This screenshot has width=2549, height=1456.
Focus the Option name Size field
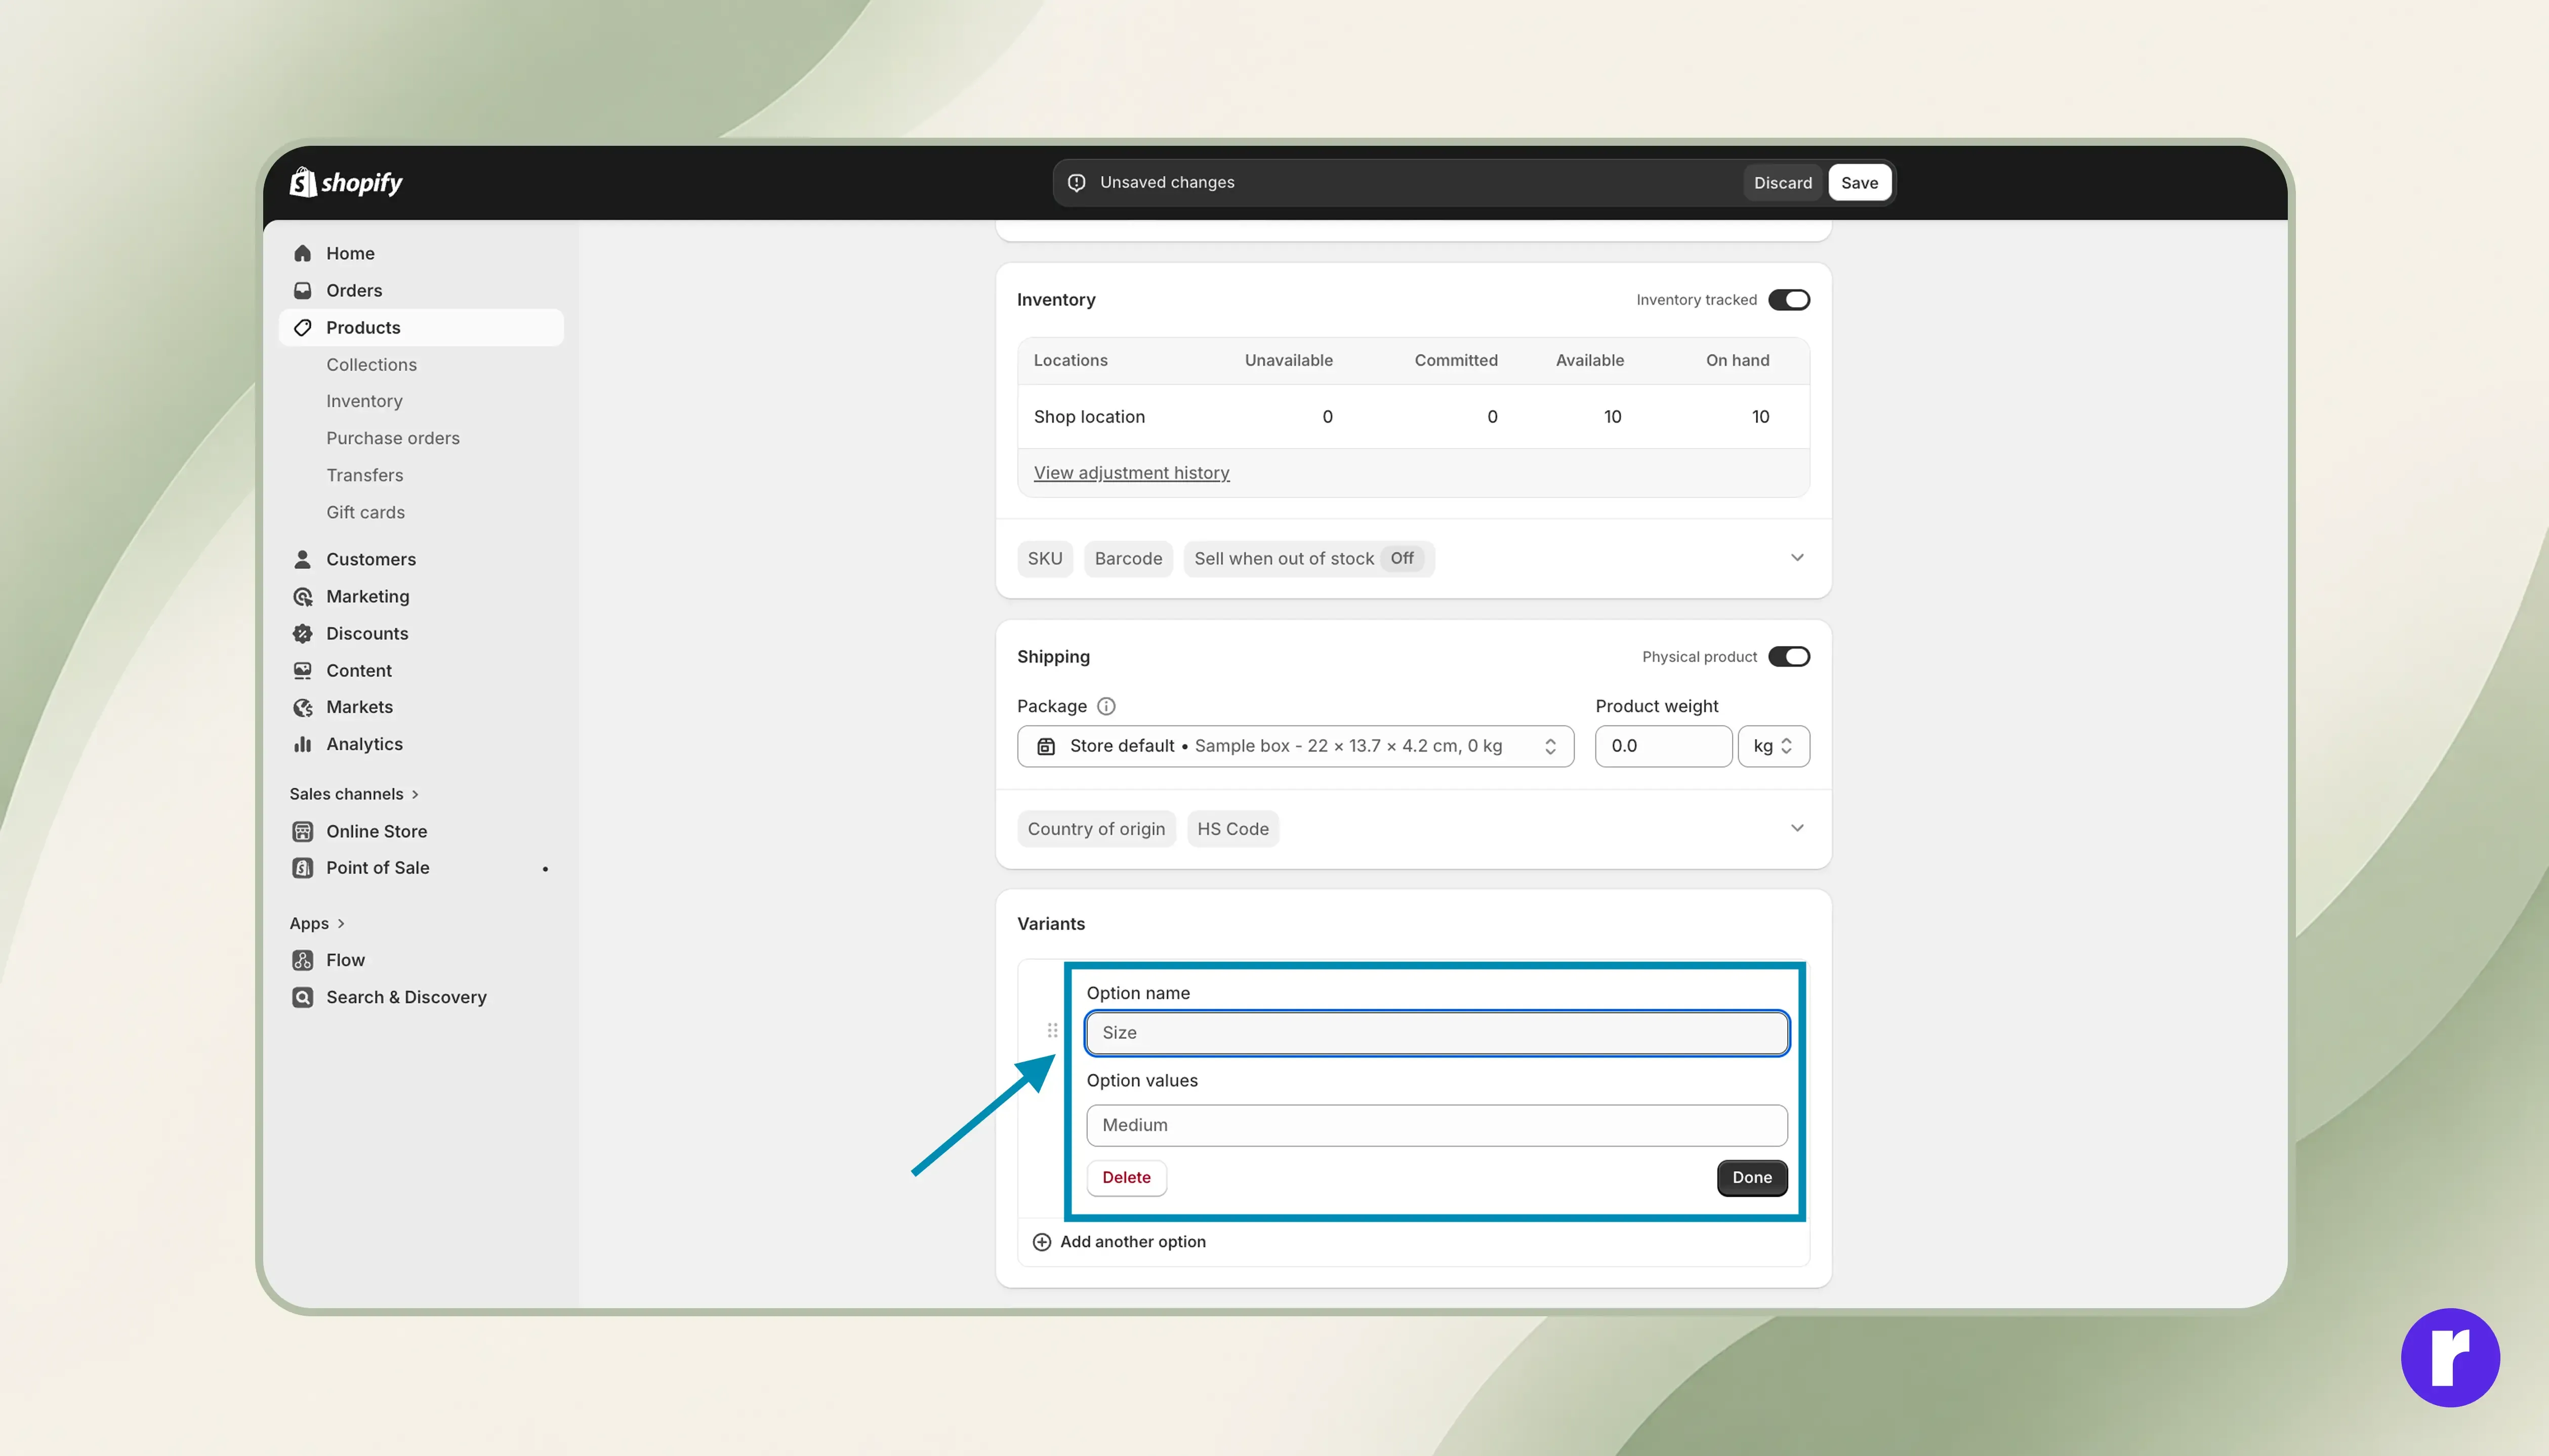tap(1436, 1033)
